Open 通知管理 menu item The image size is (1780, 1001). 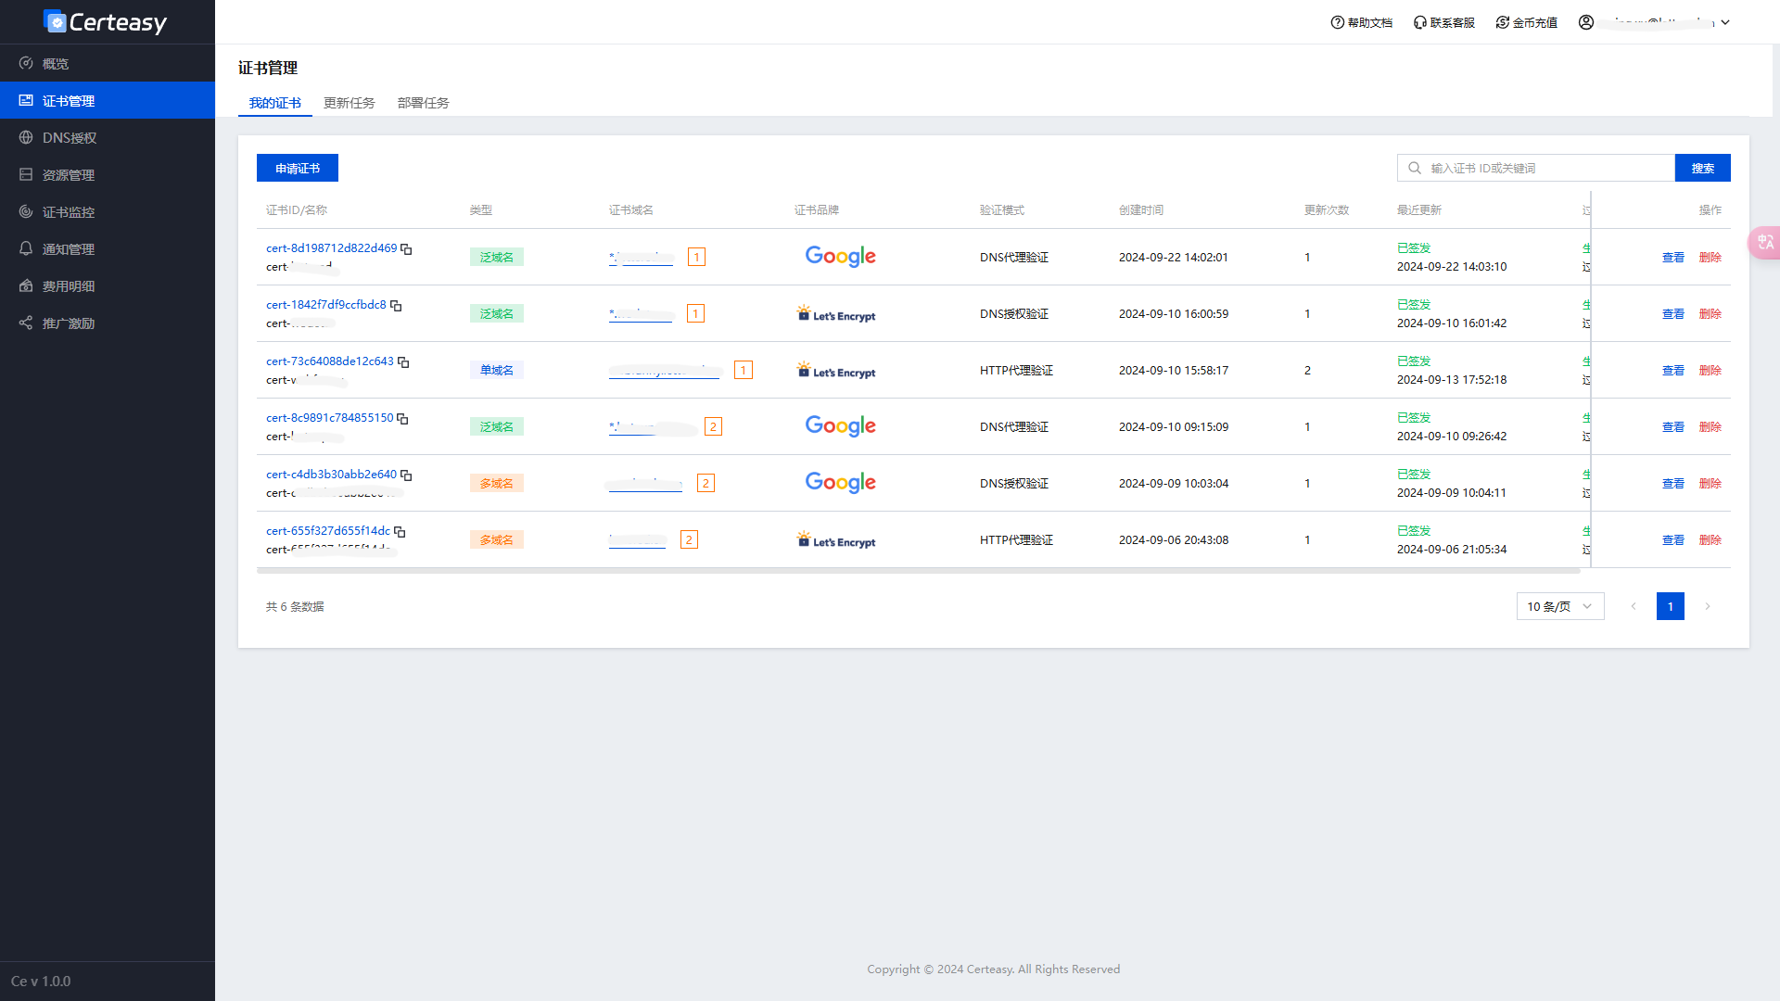point(108,249)
